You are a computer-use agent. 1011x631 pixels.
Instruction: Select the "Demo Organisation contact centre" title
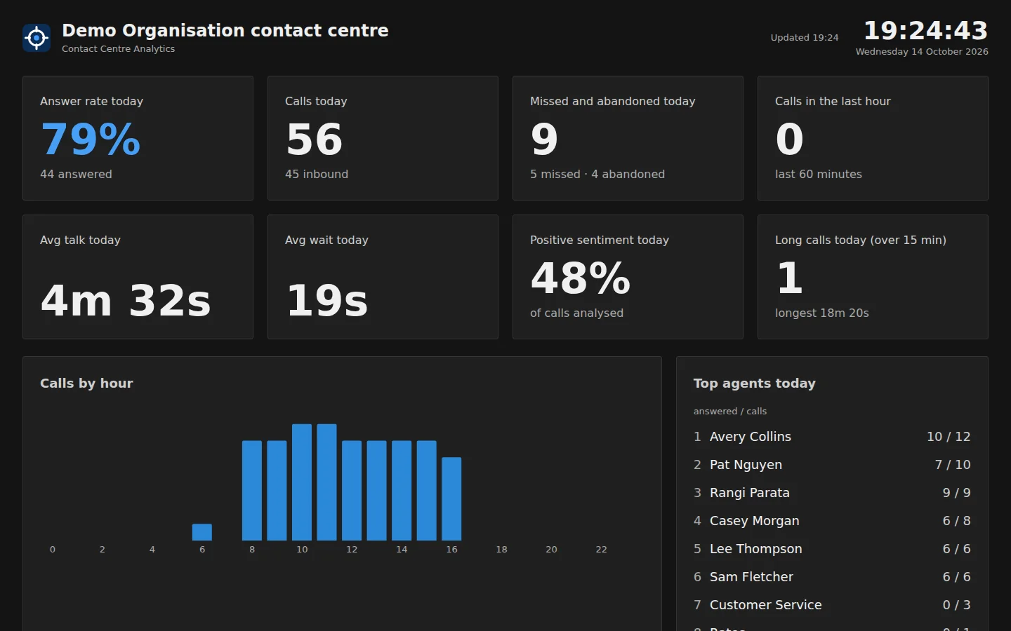(225, 30)
